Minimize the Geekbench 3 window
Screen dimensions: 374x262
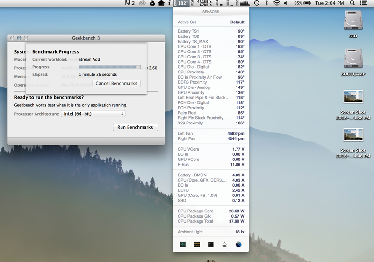click(x=19, y=38)
